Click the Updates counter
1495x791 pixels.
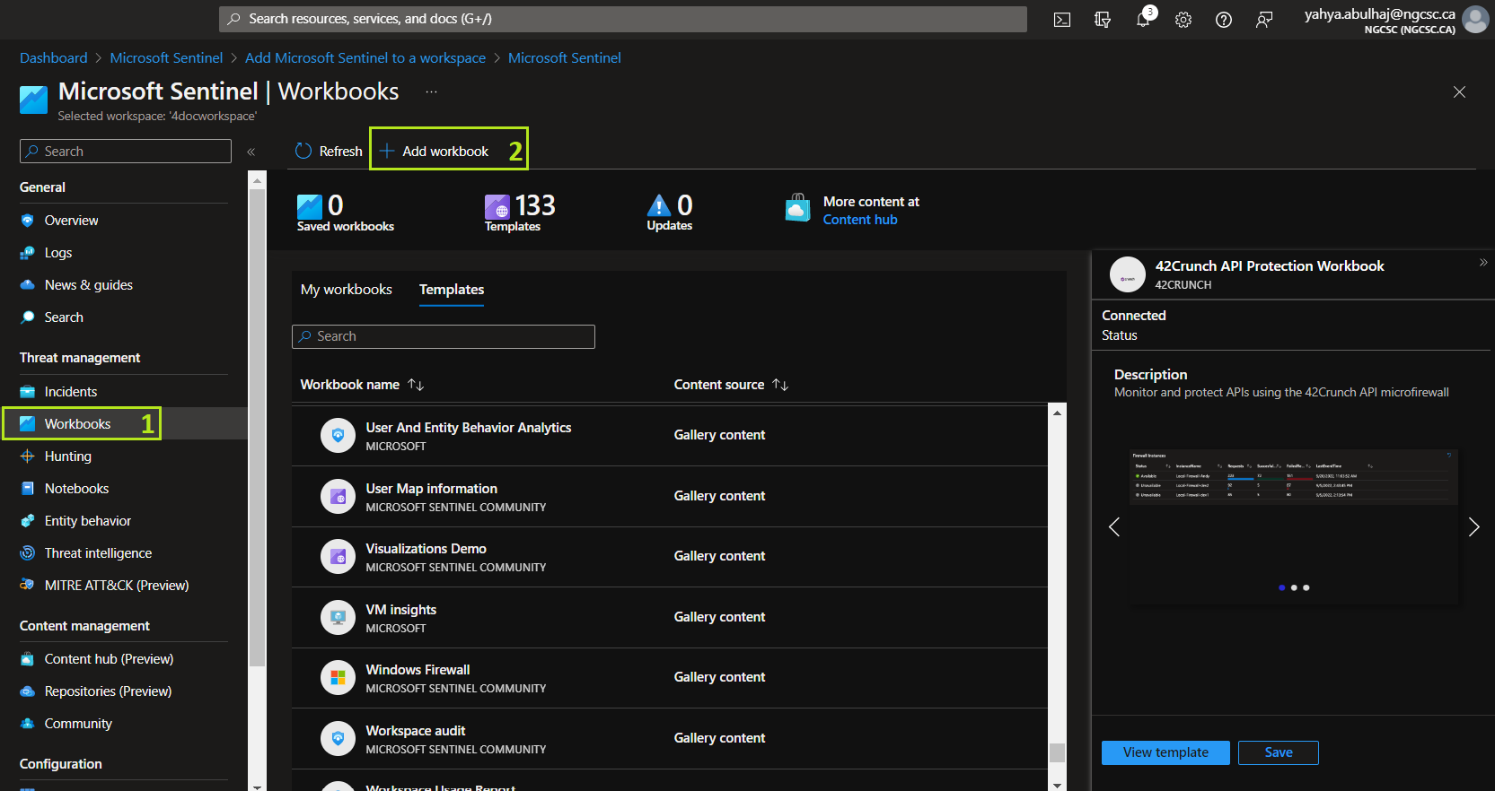point(670,213)
